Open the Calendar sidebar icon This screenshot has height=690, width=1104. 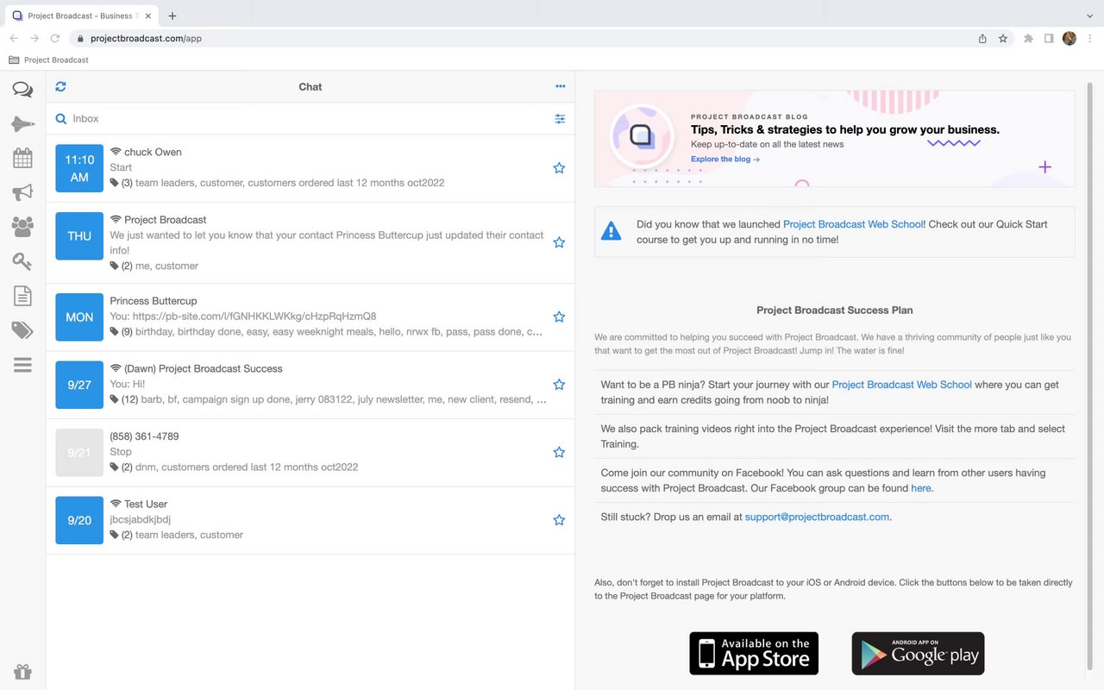22,158
